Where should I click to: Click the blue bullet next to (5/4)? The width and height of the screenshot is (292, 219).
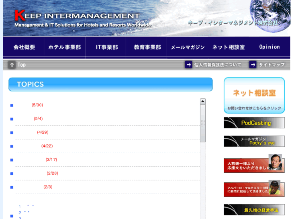tap(12, 119)
